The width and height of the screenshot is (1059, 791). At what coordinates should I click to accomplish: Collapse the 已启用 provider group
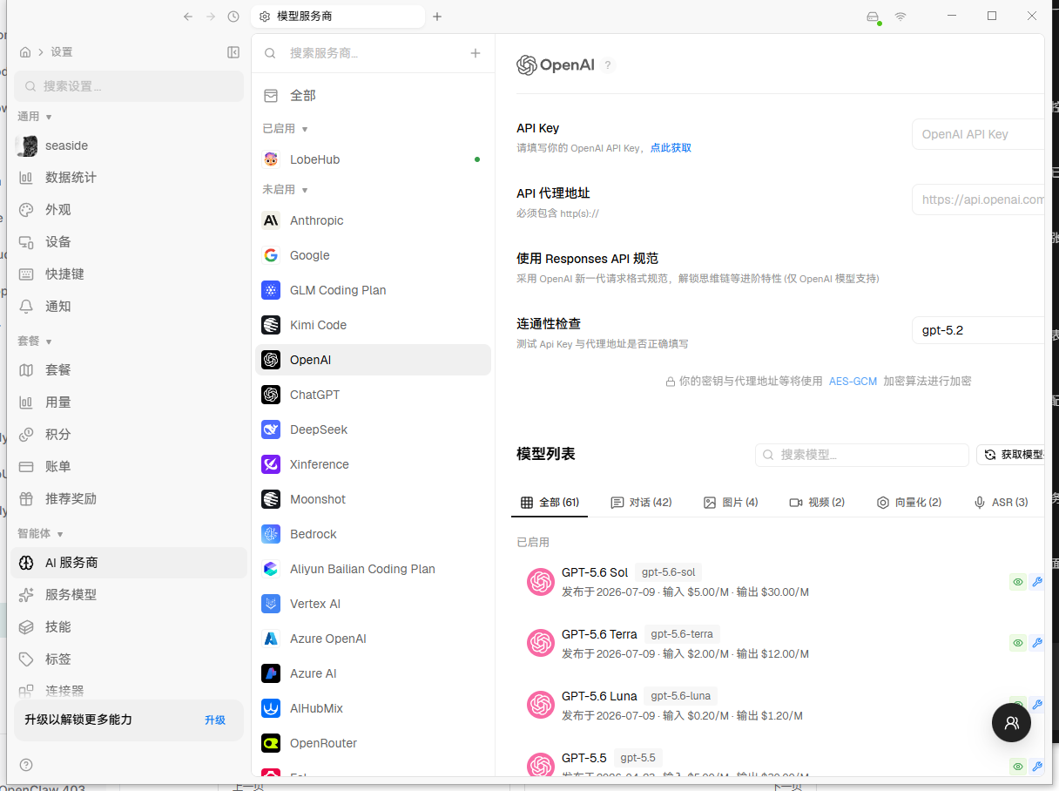click(x=286, y=128)
